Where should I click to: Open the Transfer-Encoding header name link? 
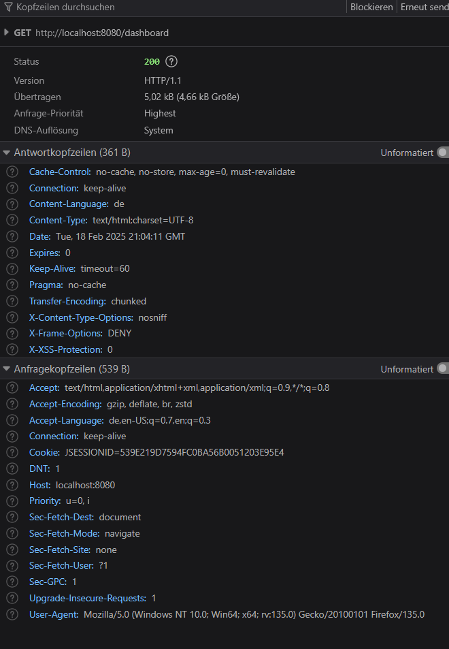point(67,301)
